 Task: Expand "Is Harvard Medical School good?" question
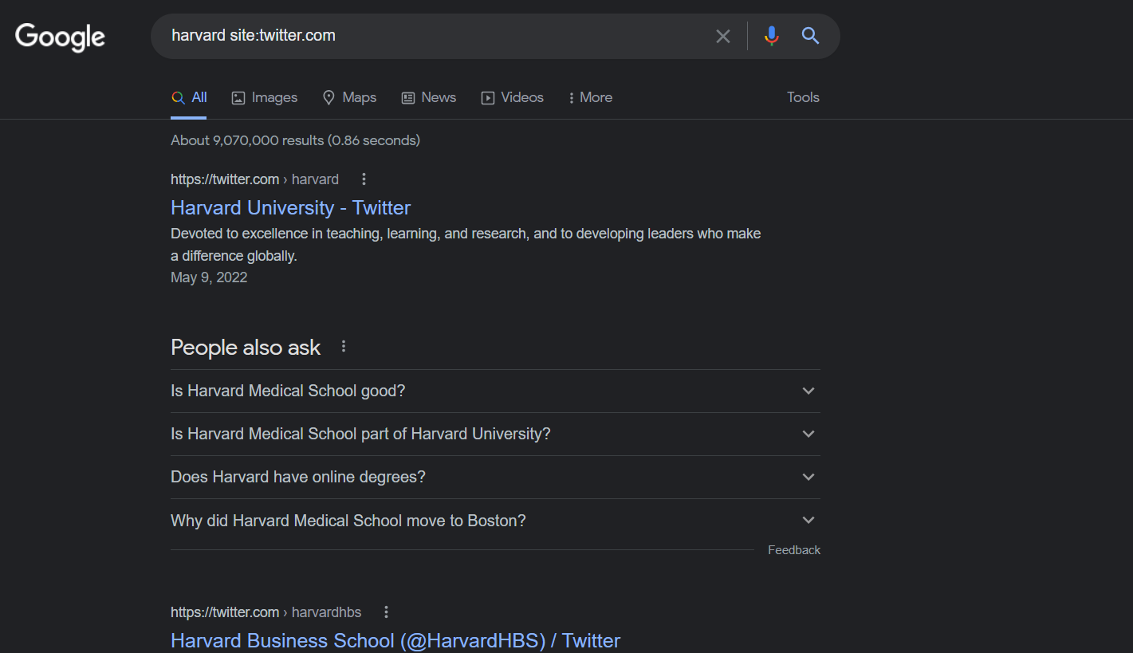(x=494, y=391)
